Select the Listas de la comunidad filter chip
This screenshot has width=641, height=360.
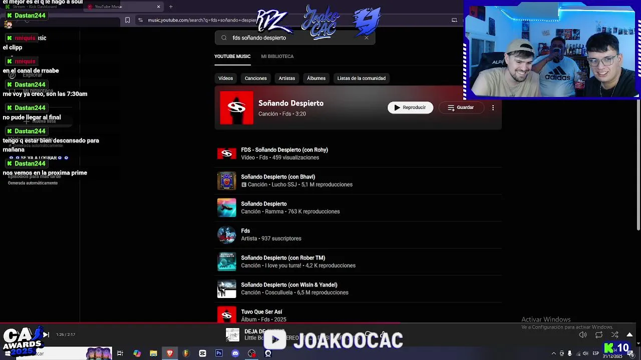[x=361, y=78]
